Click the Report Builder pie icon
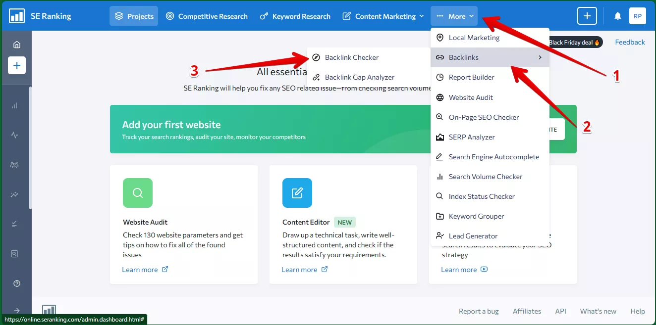 (x=439, y=77)
